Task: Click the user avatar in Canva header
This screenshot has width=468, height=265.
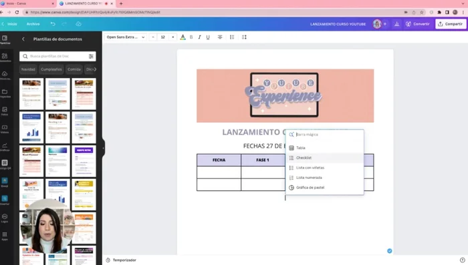Action: [x=377, y=24]
